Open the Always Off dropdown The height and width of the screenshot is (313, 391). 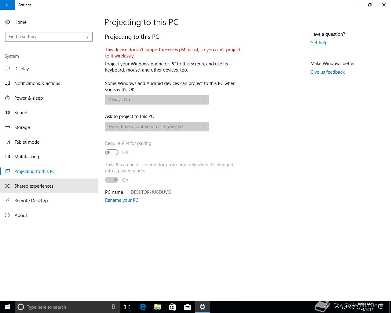pos(157,100)
